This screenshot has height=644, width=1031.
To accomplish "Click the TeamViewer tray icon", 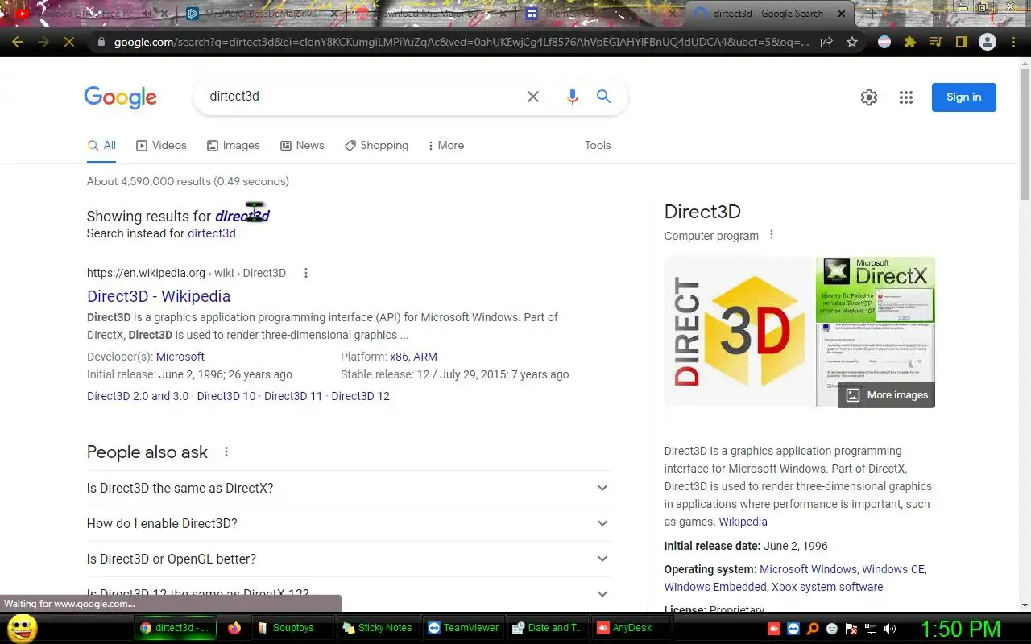I will (x=793, y=629).
